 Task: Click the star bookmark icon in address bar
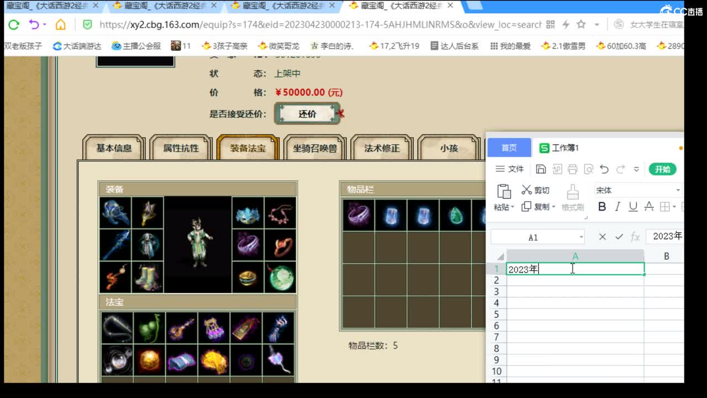581,24
